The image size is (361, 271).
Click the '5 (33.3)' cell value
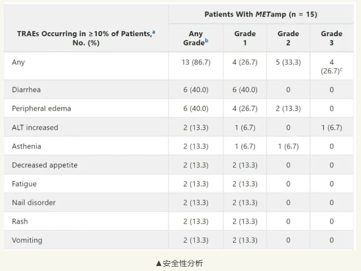(x=288, y=62)
